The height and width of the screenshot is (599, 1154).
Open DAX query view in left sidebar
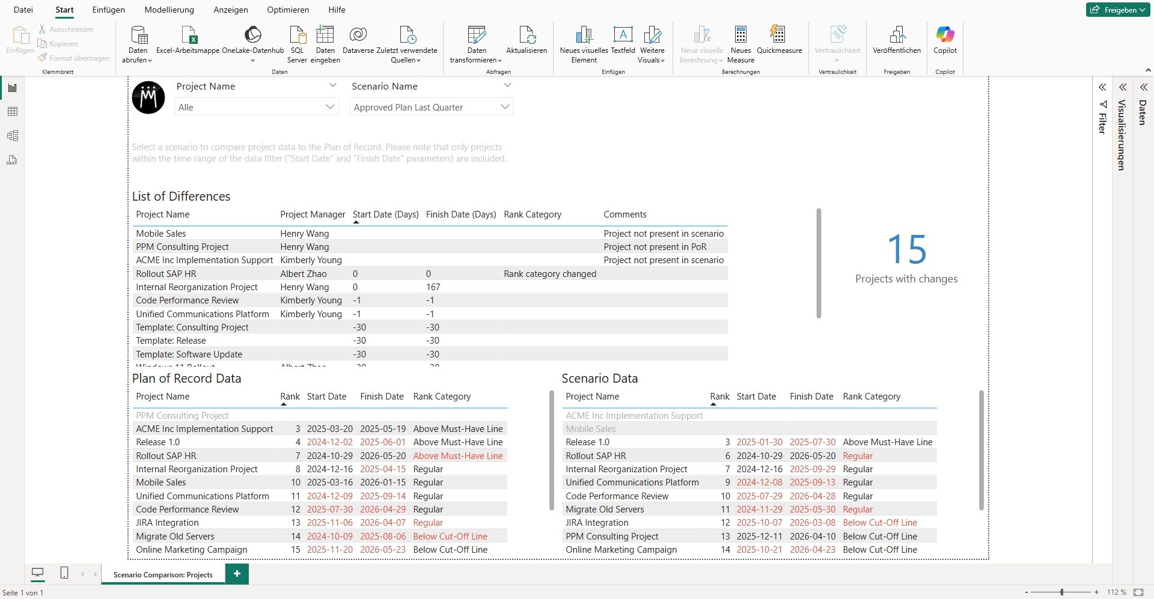tap(12, 160)
